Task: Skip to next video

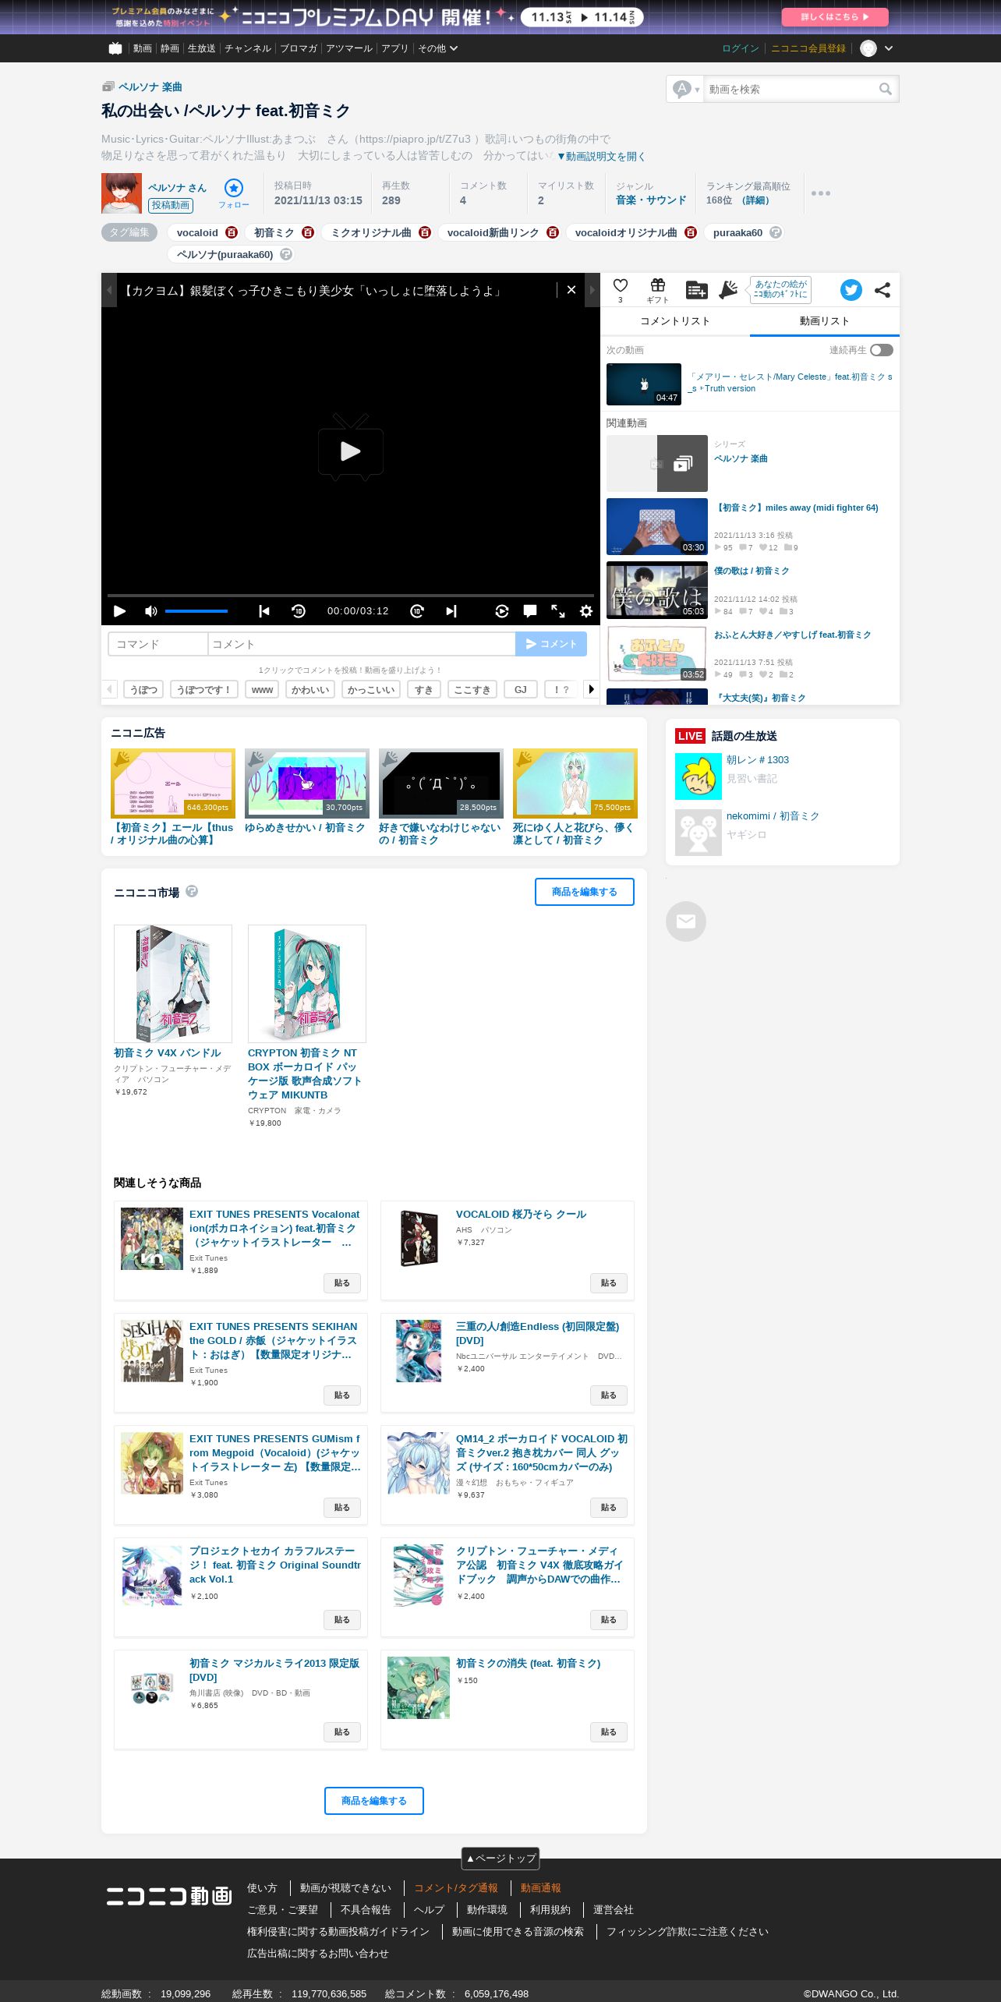Action: [451, 611]
